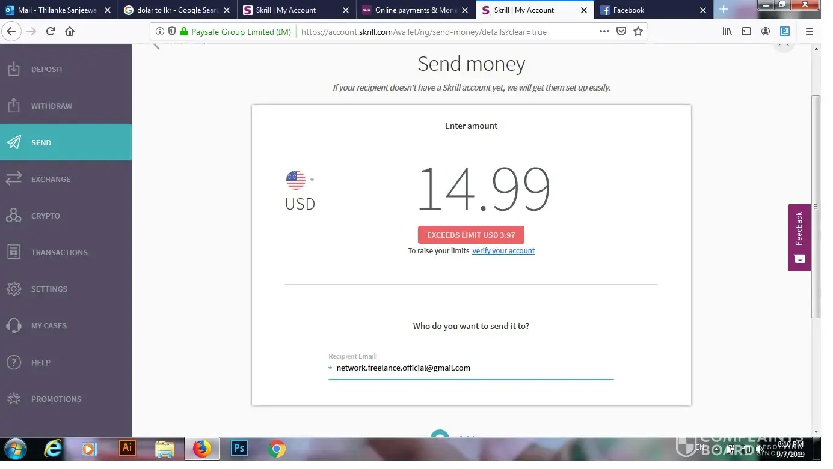
Task: Open the Transactions list icon
Action: 14,252
